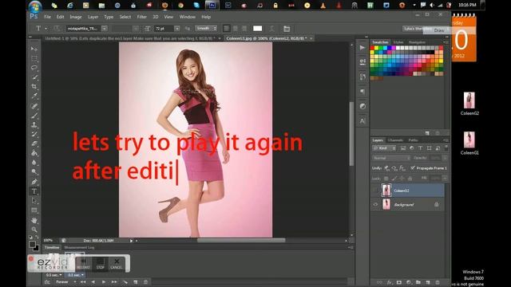The width and height of the screenshot is (511, 287).
Task: Add a layer mask from Layers panel
Action: (x=399, y=282)
